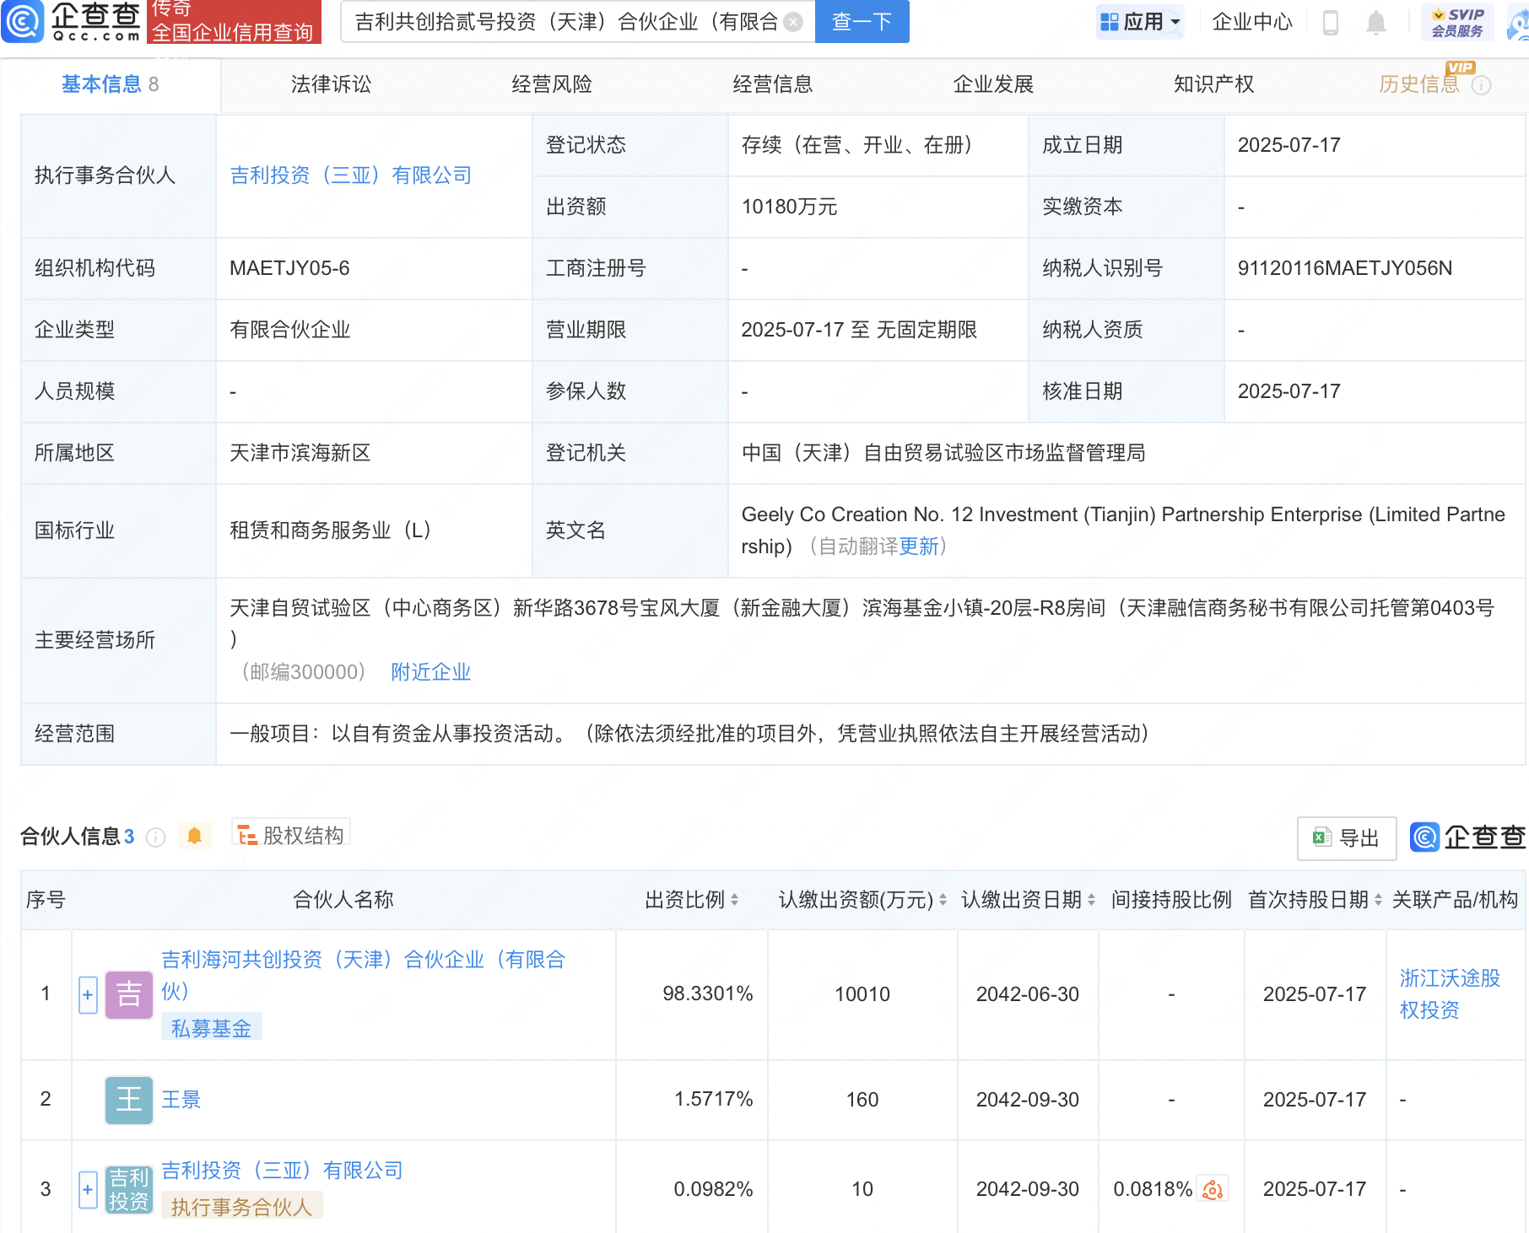Click 吉利投资 logo avatar in row 3
Screen dimensions: 1529x1233
click(129, 1189)
